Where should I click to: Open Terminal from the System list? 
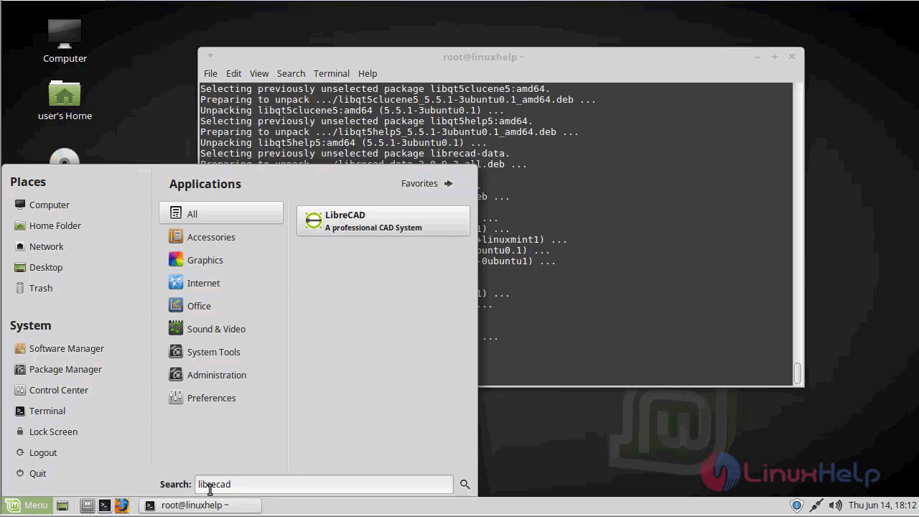tap(39, 411)
